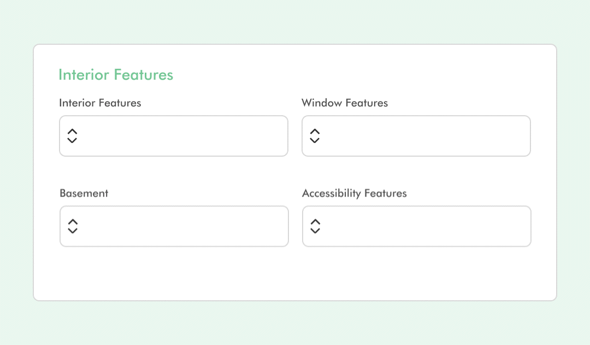Screen dimensions: 590x345
Task: Click the up chevron in Basement field
Action: coord(73,222)
